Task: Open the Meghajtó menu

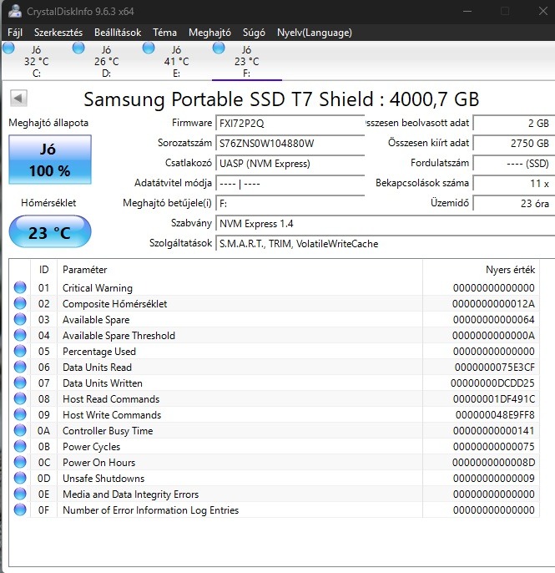Action: 209,33
